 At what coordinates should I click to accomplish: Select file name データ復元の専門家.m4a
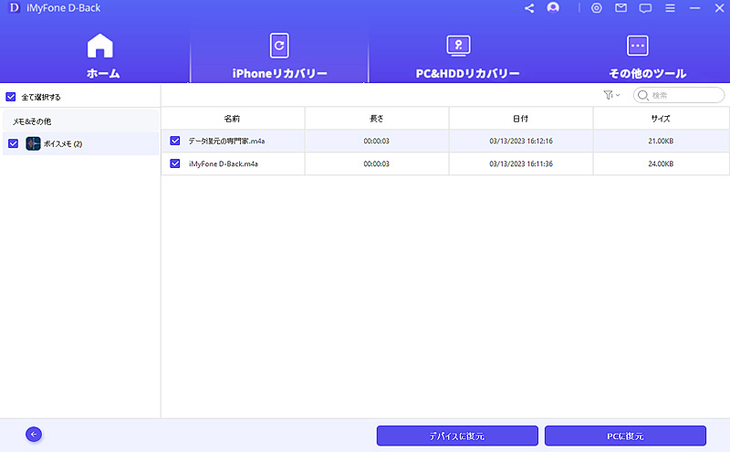point(226,141)
